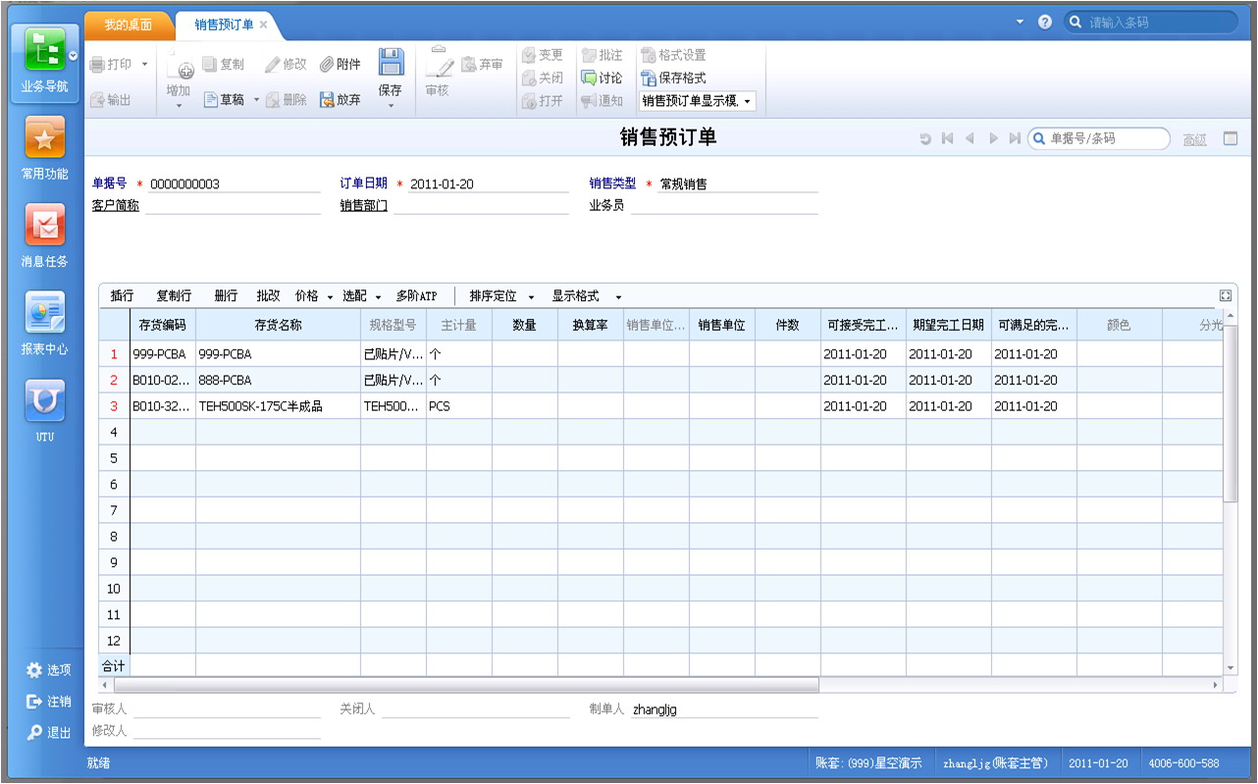Click the 客户简称 customer input field
This screenshot has width=1258, height=784.
point(233,206)
